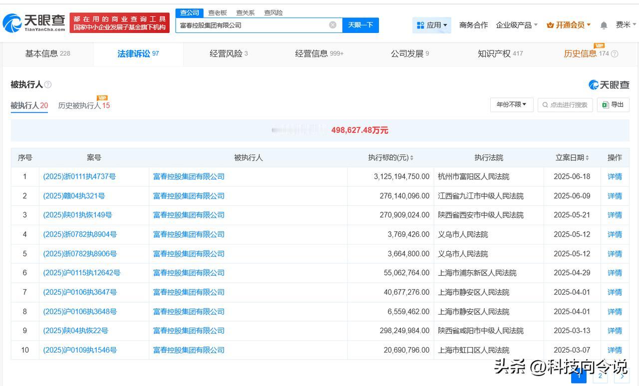This screenshot has width=639, height=386.
Task: Sort table by 立案日期 arrows
Action: pyautogui.click(x=587, y=158)
